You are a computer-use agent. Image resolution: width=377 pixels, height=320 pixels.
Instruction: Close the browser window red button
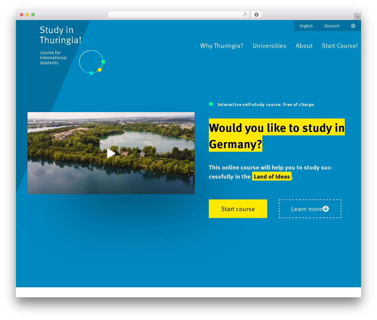[22, 15]
